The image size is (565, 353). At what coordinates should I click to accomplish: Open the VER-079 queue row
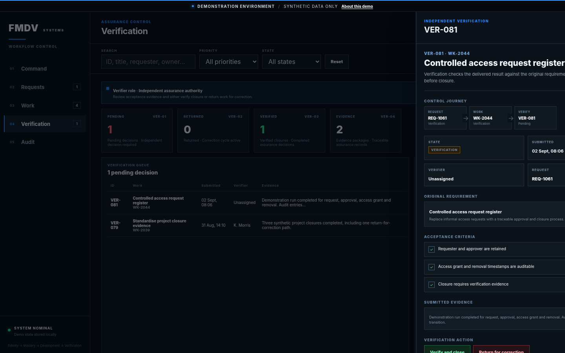[x=258, y=226]
